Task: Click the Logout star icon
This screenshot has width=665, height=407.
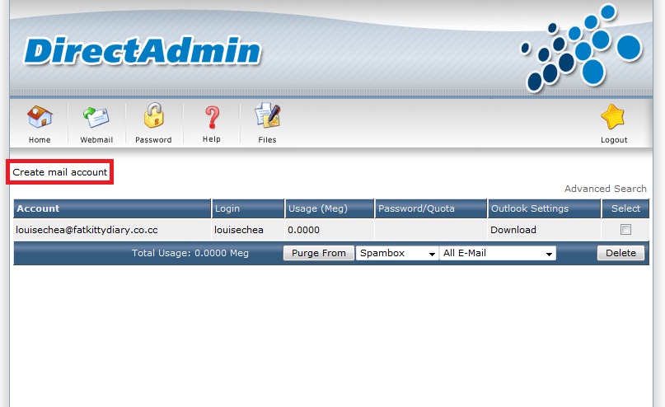Action: tap(613, 117)
